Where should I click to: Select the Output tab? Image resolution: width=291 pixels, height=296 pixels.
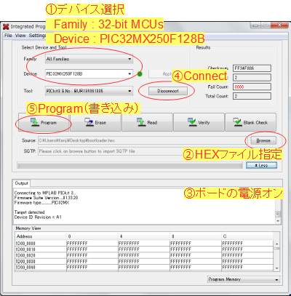point(22,183)
